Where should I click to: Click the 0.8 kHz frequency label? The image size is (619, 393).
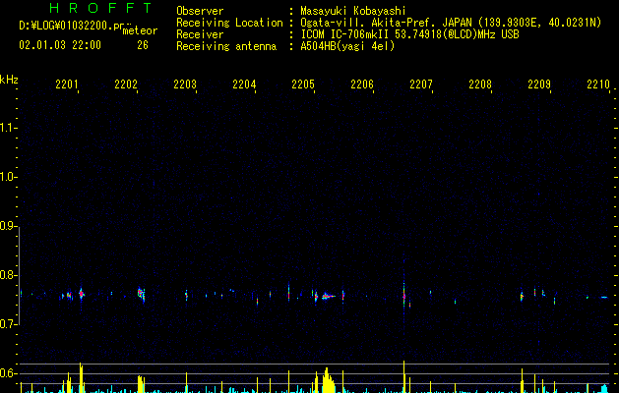click(x=8, y=275)
